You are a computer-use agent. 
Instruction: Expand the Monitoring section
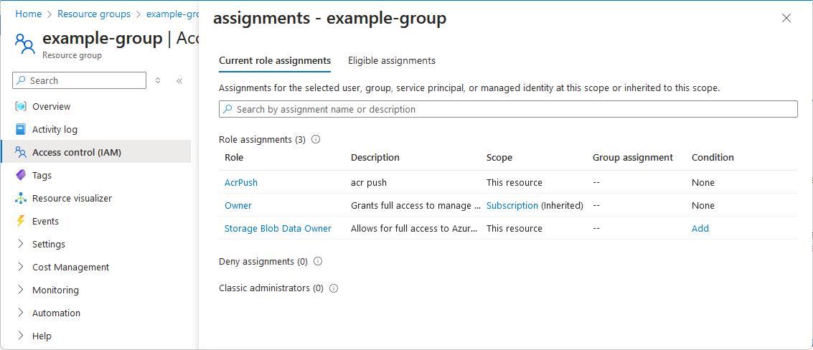[21, 290]
